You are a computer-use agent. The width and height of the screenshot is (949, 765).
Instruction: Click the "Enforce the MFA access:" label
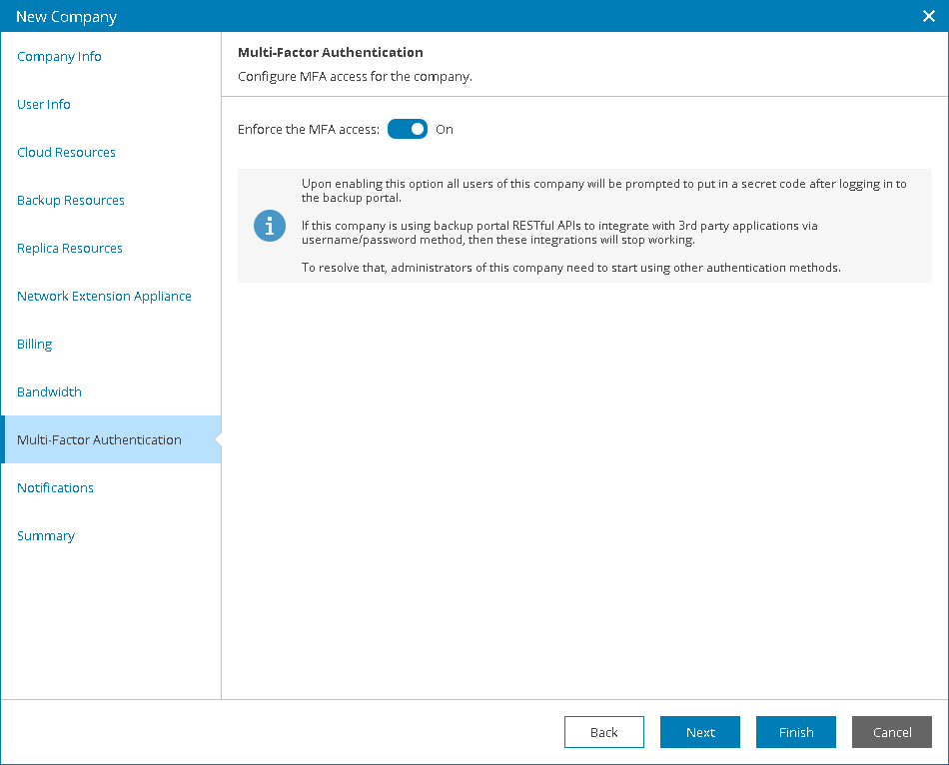pyautogui.click(x=309, y=130)
